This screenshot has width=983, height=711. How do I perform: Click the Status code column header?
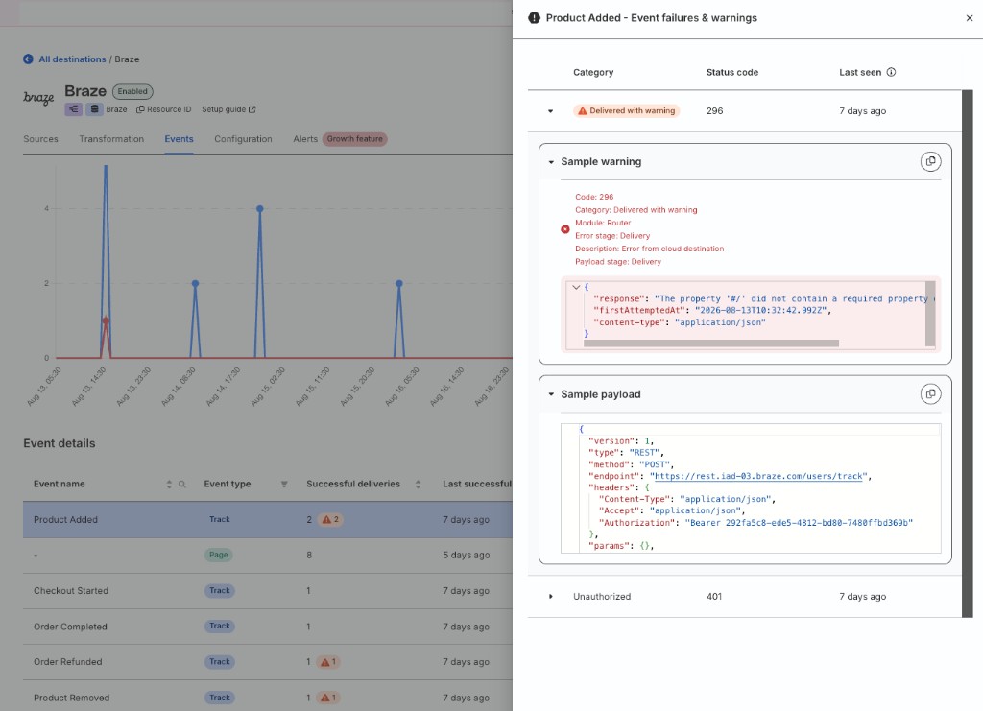point(732,72)
